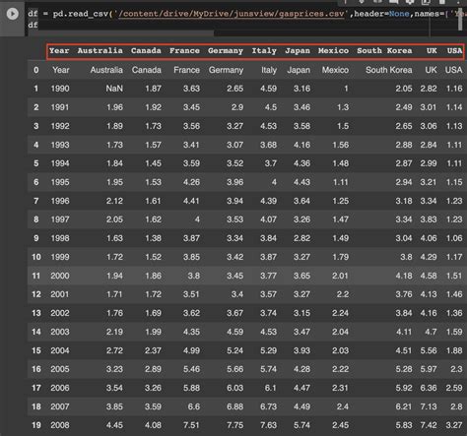Click row index 15 for year 2004

click(36, 350)
